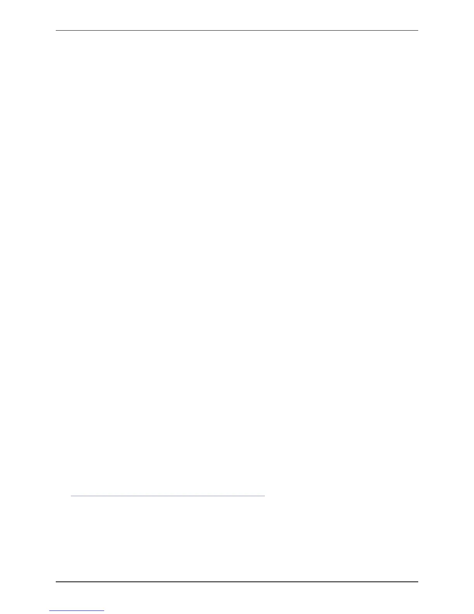Screen dimensions: 474x614
Task: Click empty footnote area below gray separator
Action: pos(237,538)
